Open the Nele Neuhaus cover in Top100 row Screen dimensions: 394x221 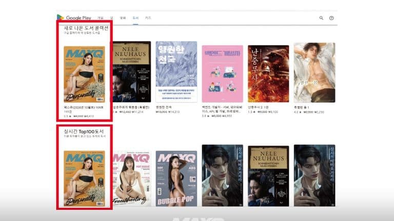268,178
